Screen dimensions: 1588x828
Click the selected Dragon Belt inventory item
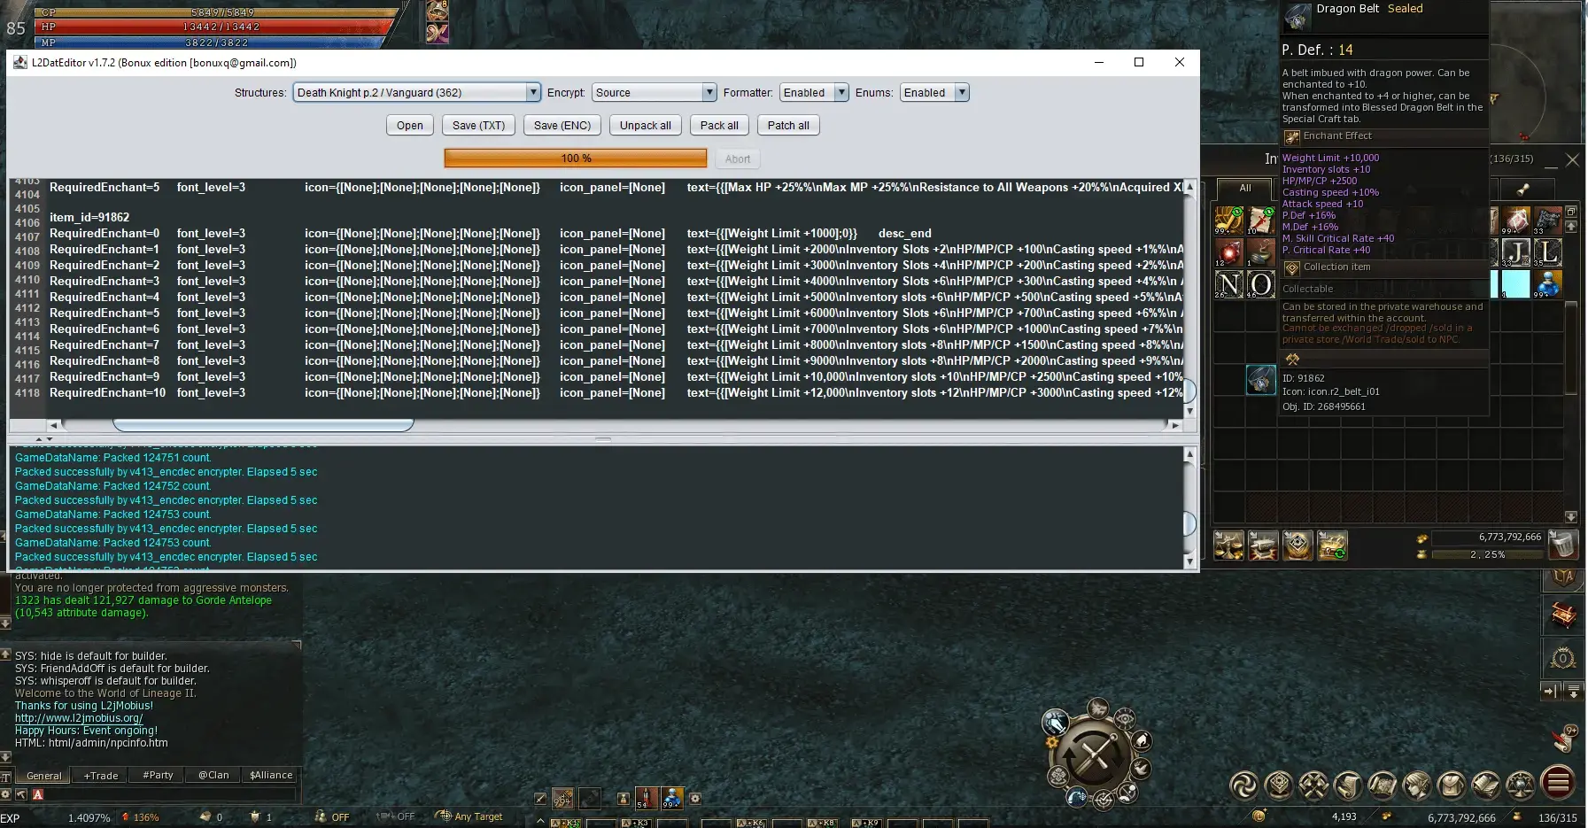(x=1261, y=379)
